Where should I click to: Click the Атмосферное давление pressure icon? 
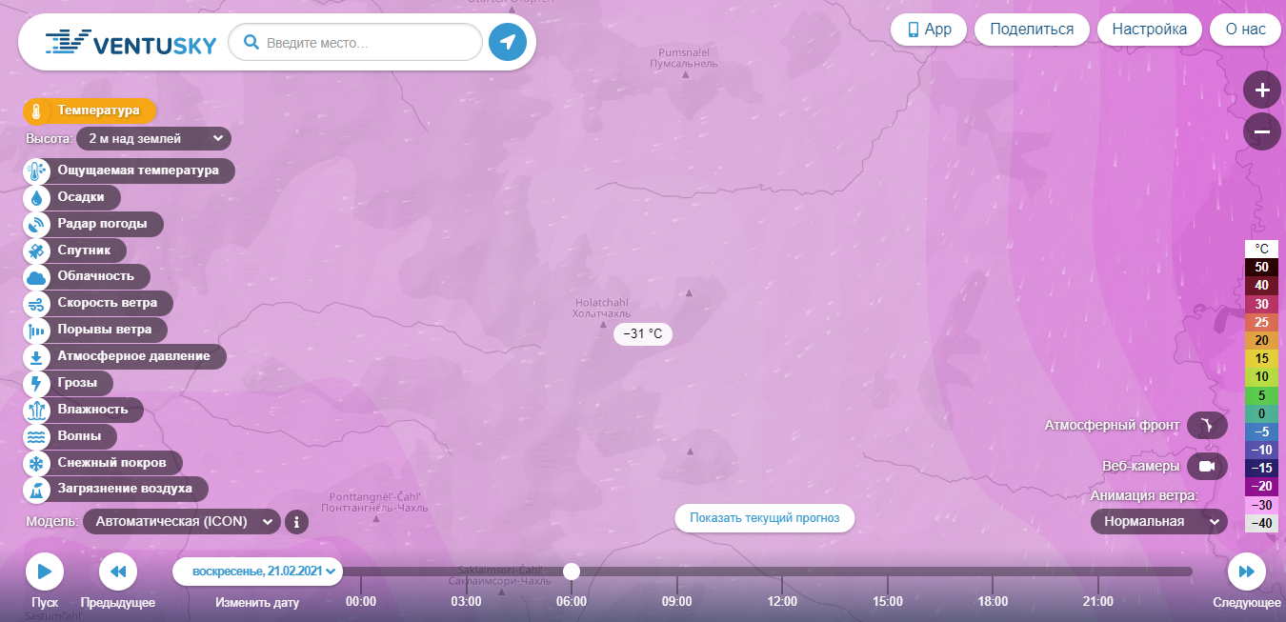36,357
